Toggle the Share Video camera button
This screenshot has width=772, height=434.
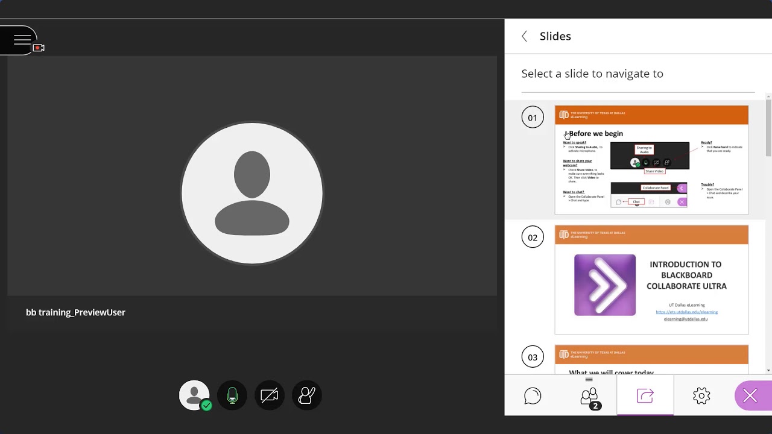coord(270,395)
